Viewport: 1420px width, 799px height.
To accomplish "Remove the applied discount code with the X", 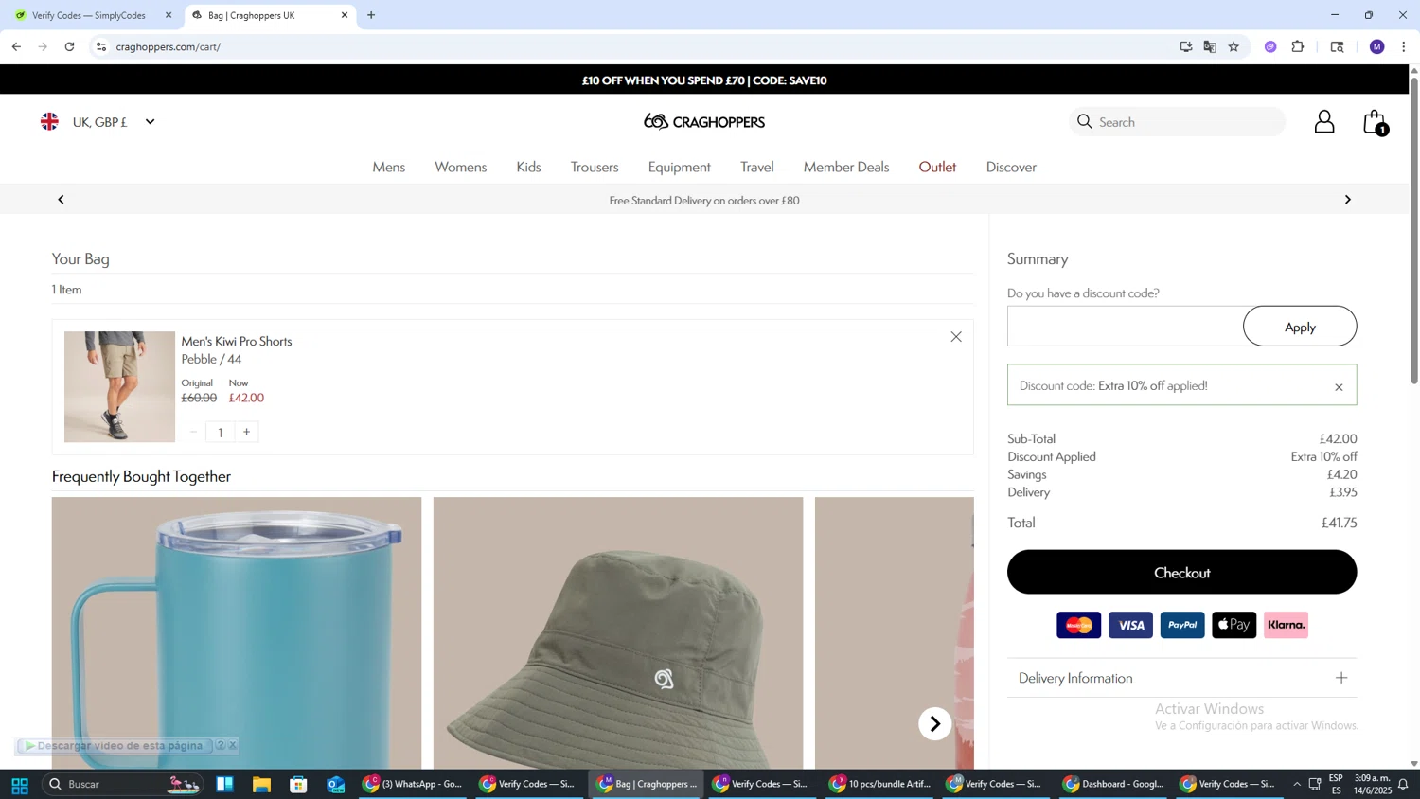I will (x=1339, y=387).
